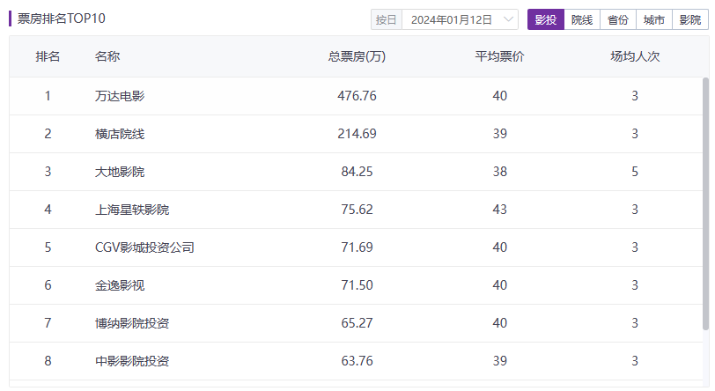The height and width of the screenshot is (391, 715).
Task: Select the 博纳影院投资 row name
Action: (132, 323)
